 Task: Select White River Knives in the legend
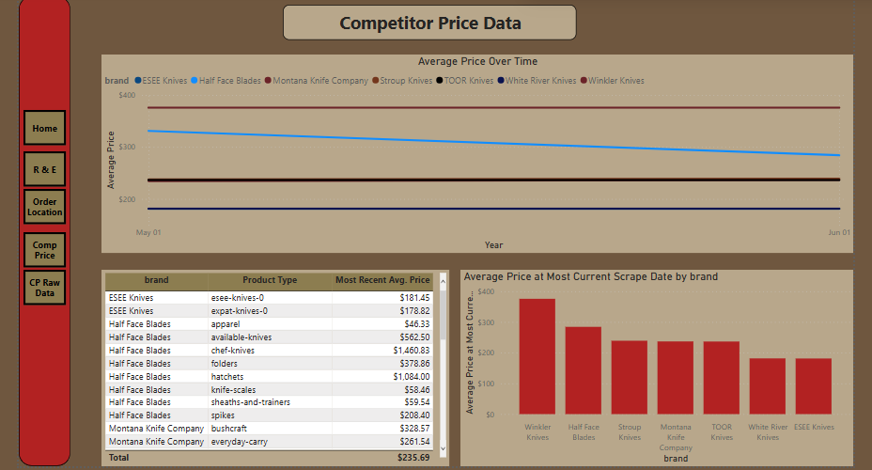537,81
